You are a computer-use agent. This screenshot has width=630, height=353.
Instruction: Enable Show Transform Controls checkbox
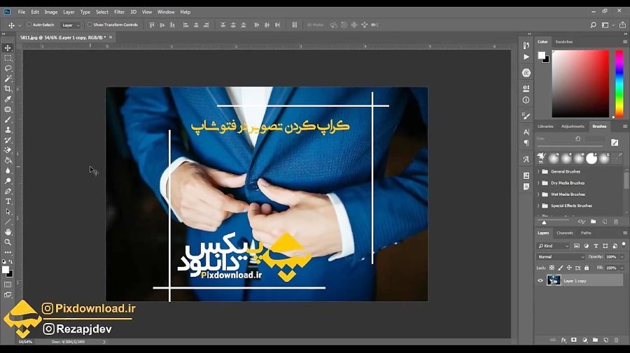90,24
